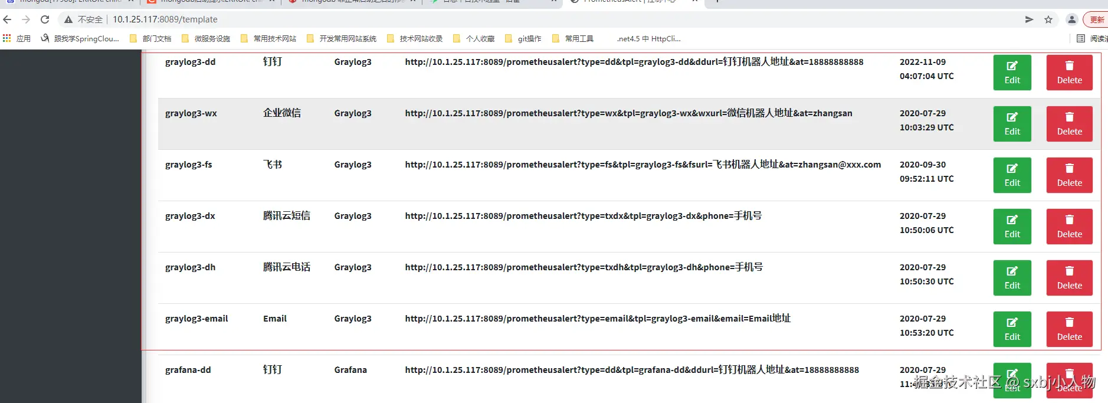Click the graylog3-dh webhook URL text
This screenshot has width=1108, height=403.
point(583,267)
